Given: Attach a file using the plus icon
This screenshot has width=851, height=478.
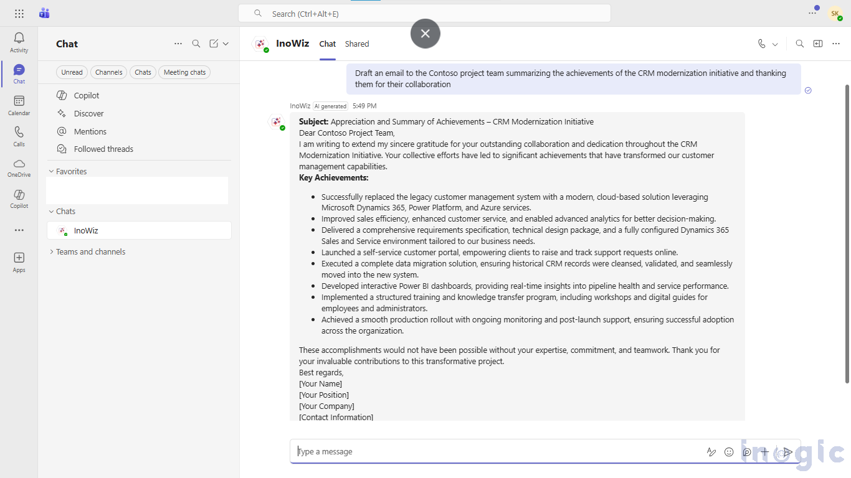Looking at the screenshot, I should 764,452.
